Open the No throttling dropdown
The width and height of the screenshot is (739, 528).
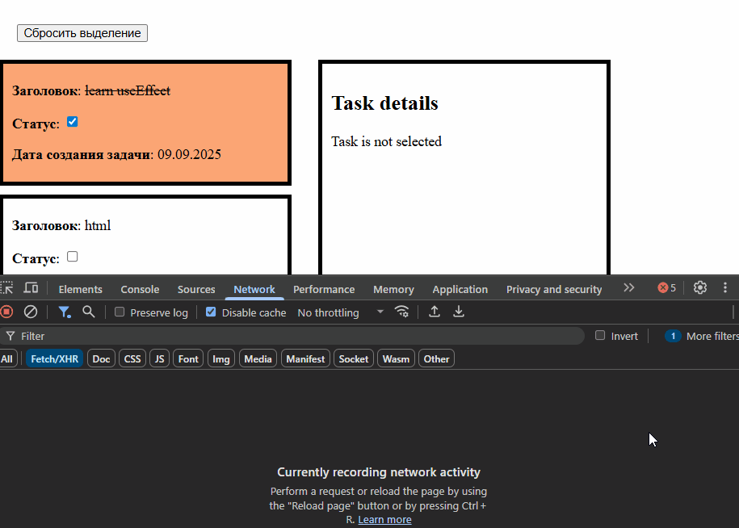[340, 312]
